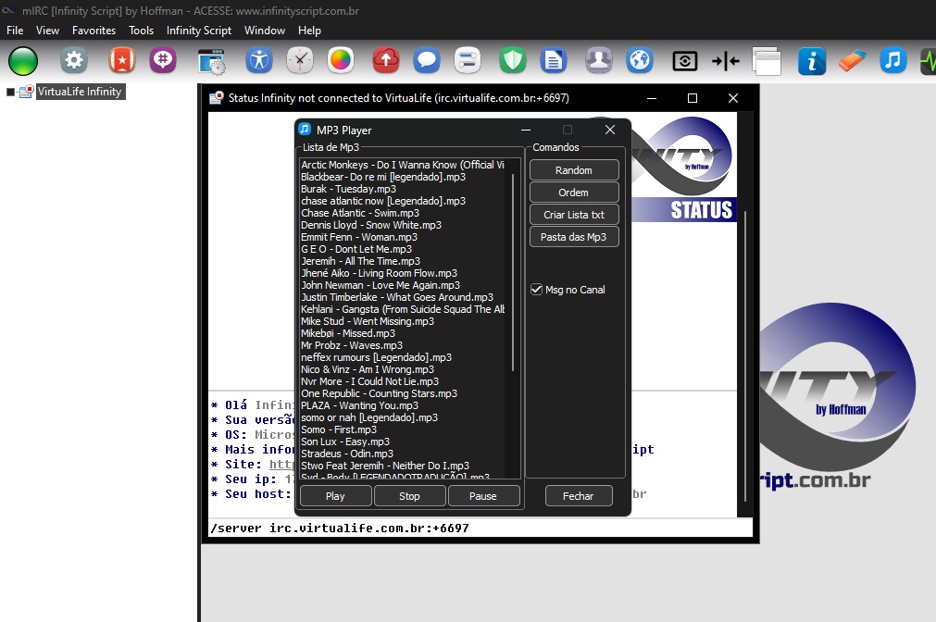The height and width of the screenshot is (622, 936).
Task: Toggle the Msg no Canal checkbox
Action: (x=536, y=290)
